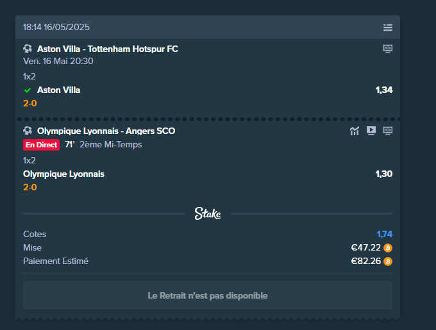Open Aston Villa - Tottenham Hotspur FC match
This screenshot has height=330, width=436.
click(108, 49)
